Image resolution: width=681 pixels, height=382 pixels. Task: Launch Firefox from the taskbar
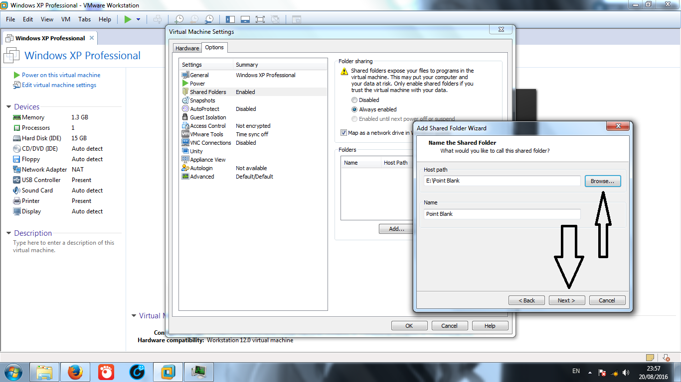point(75,371)
